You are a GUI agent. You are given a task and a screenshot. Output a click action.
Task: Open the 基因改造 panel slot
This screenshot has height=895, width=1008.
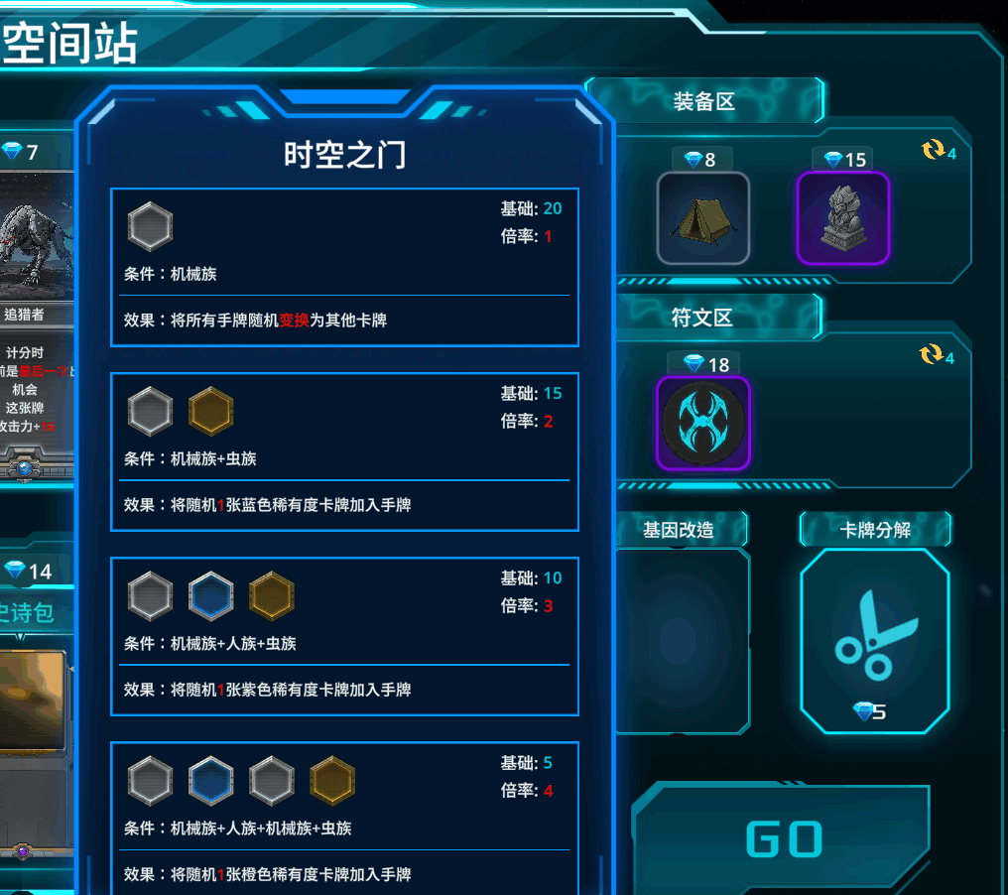pyautogui.click(x=683, y=641)
